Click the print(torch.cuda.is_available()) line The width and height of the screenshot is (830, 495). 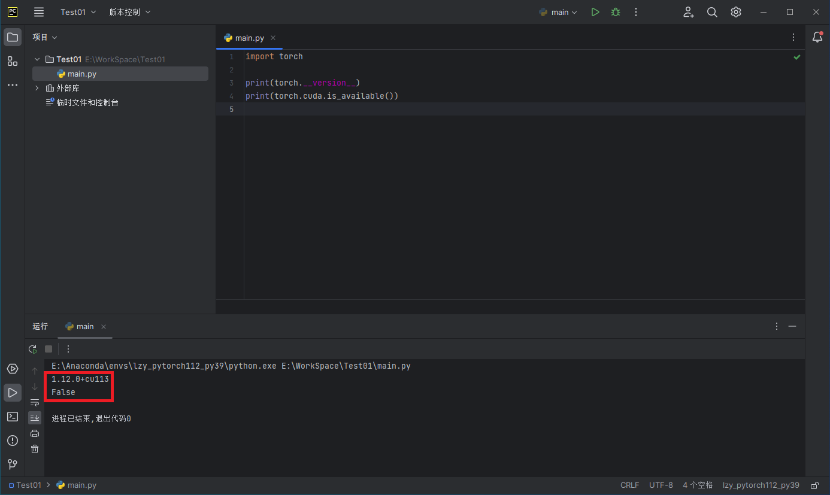pyautogui.click(x=322, y=96)
